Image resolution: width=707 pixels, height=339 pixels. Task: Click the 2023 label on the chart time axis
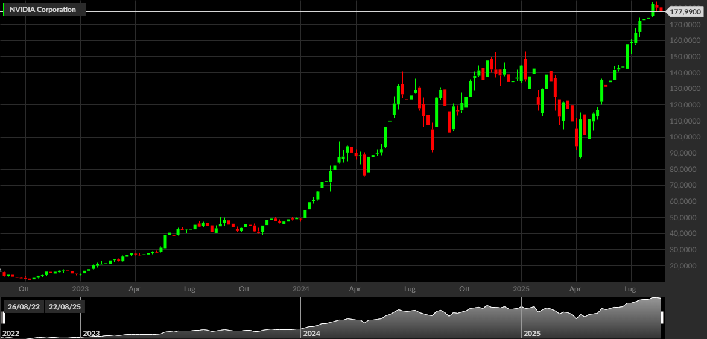[x=80, y=288]
